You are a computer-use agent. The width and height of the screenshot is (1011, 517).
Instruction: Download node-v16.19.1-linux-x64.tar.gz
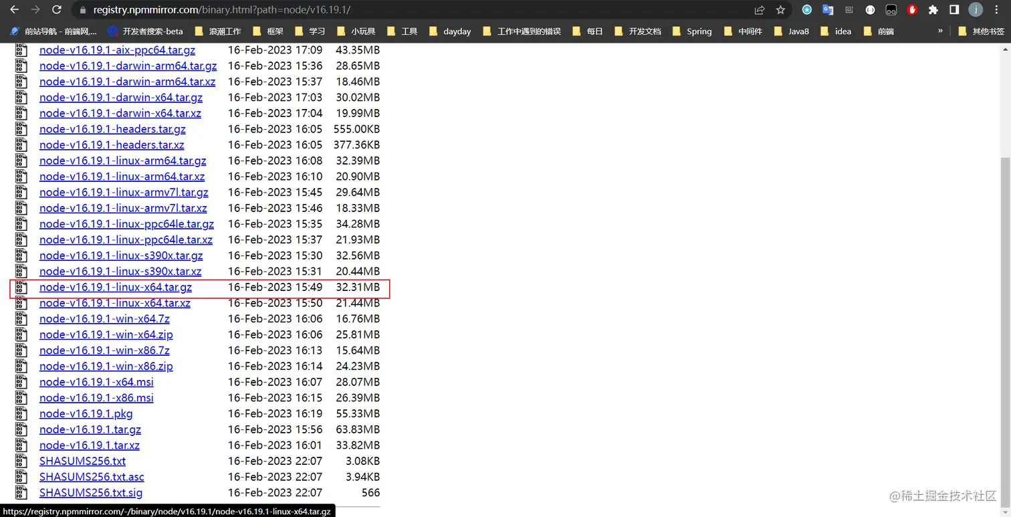[116, 287]
